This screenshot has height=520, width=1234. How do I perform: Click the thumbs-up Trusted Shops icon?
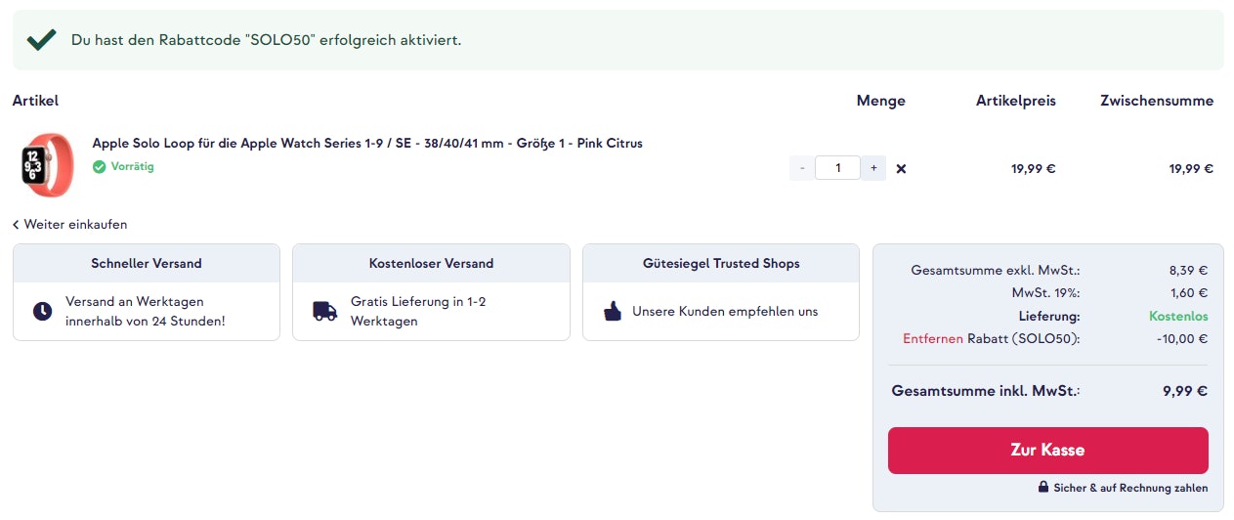coord(612,312)
